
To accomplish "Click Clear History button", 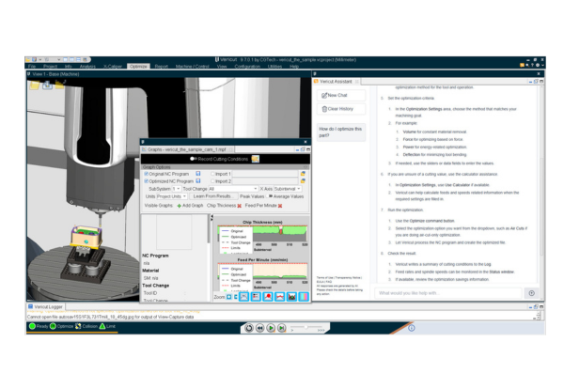I will 340,109.
